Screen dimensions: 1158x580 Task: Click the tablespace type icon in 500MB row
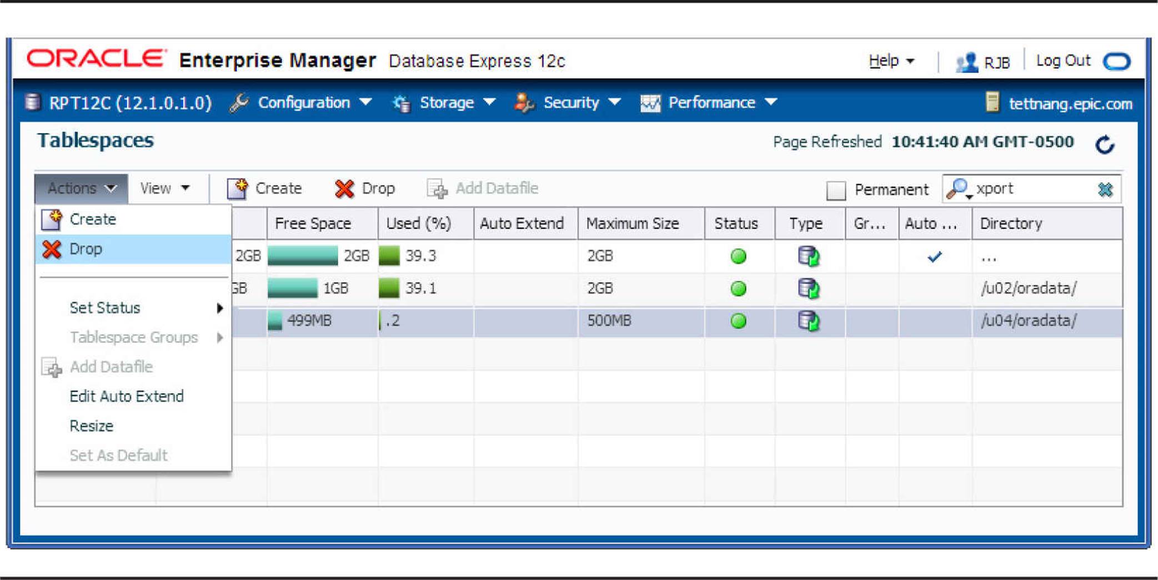(x=809, y=321)
